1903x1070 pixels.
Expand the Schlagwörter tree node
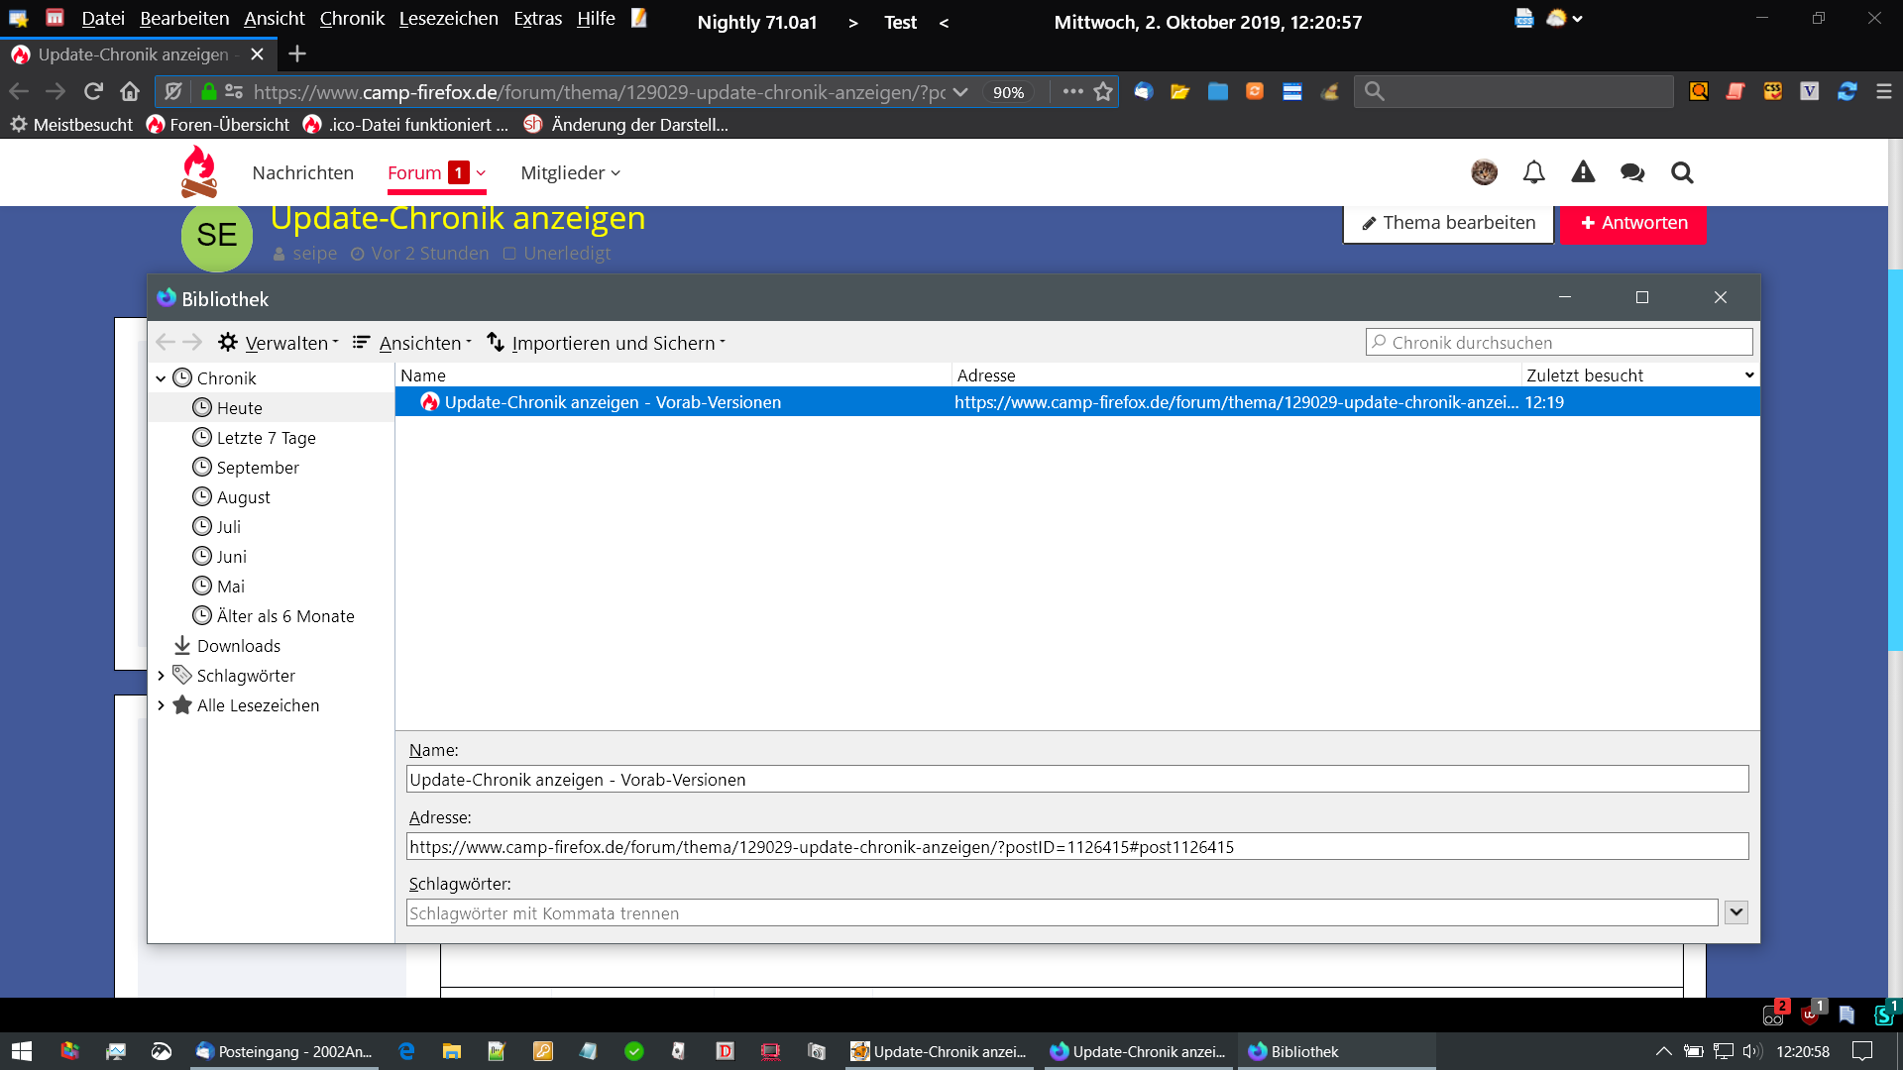[161, 676]
